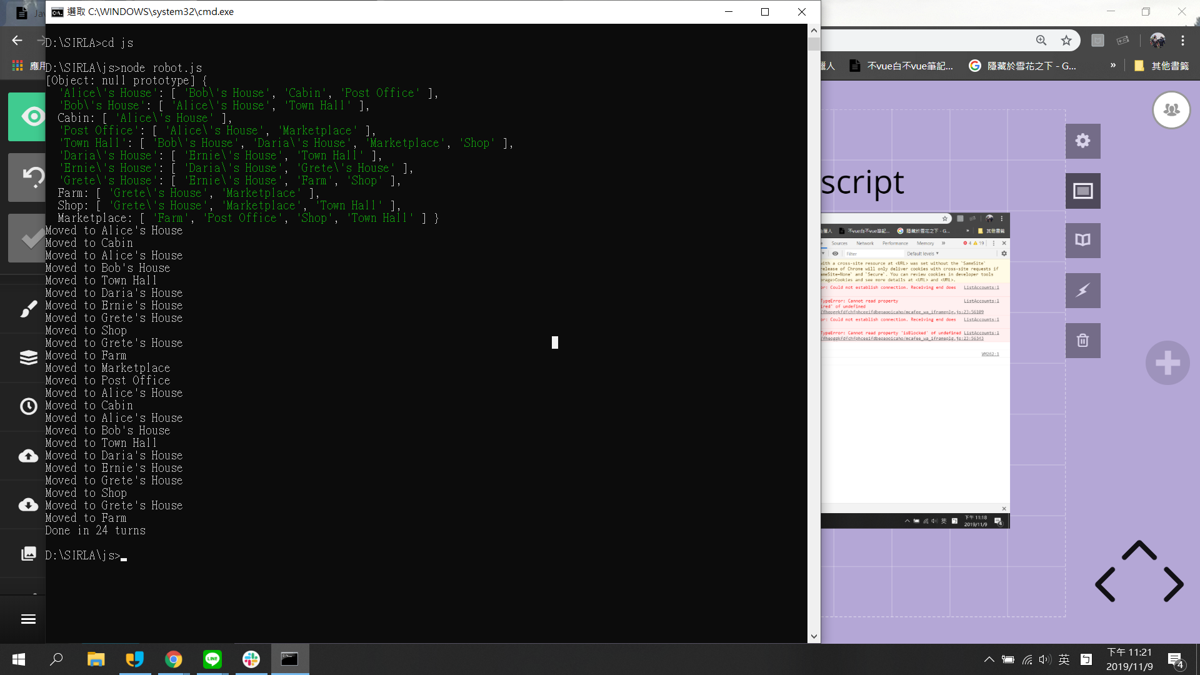Click the lightning bolt icon
This screenshot has width=1200, height=675.
(x=1082, y=291)
